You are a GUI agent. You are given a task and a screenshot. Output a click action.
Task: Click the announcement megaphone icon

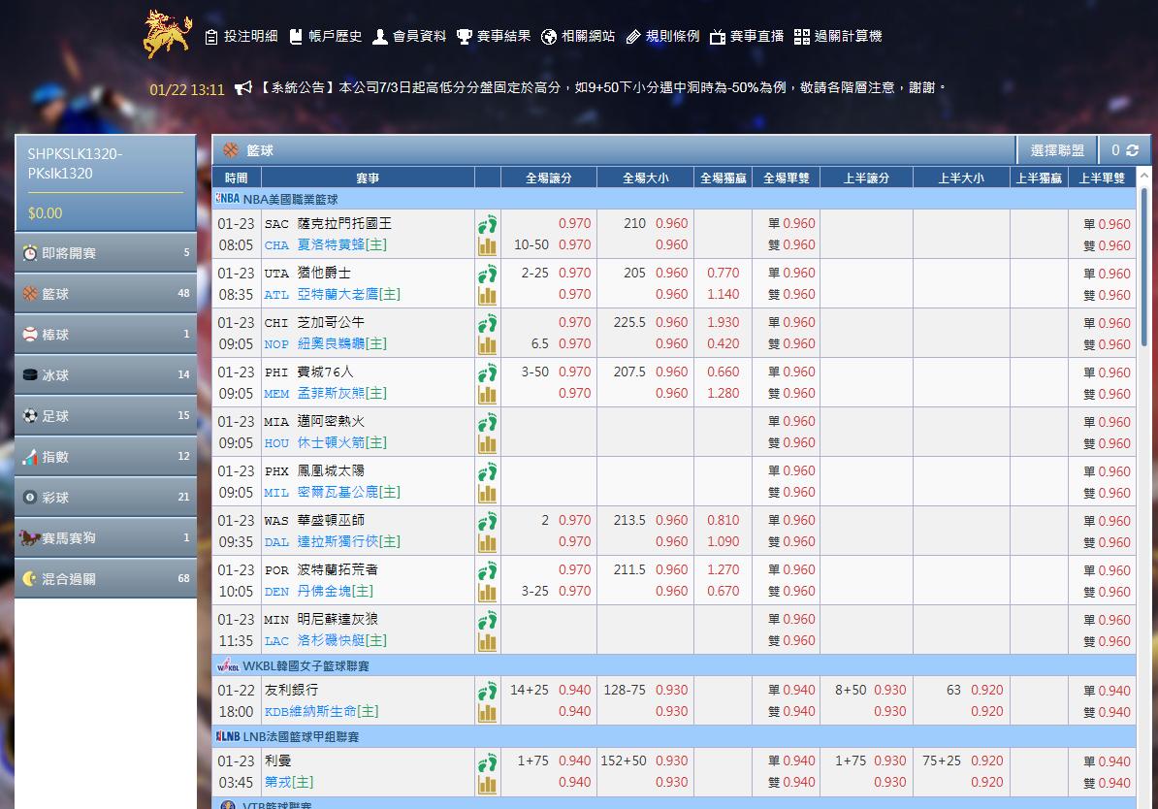[243, 88]
